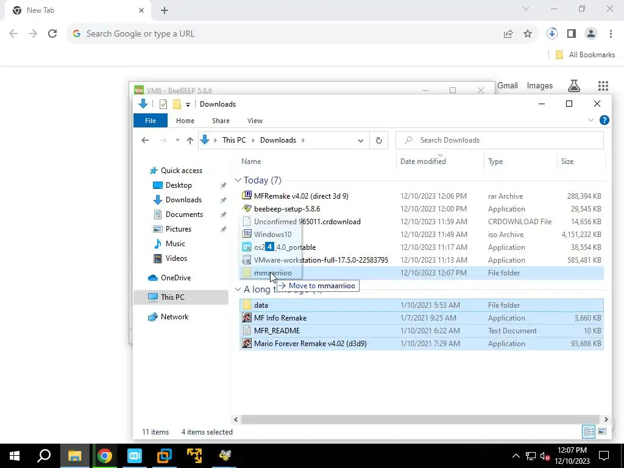Click the Windows Start button
Viewport: 624px width, 468px height.
[x=15, y=456]
